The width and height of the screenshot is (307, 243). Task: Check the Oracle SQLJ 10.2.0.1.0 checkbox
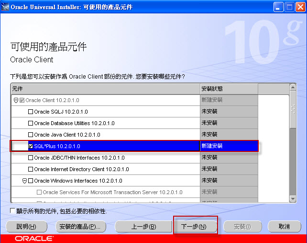[x=31, y=112]
